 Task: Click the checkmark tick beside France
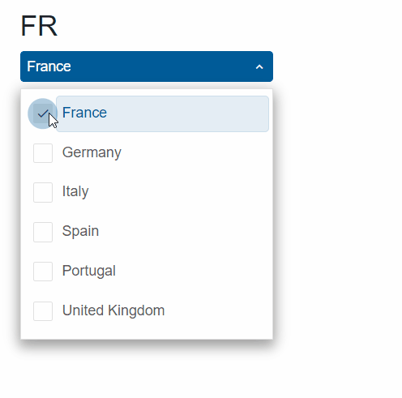[43, 113]
